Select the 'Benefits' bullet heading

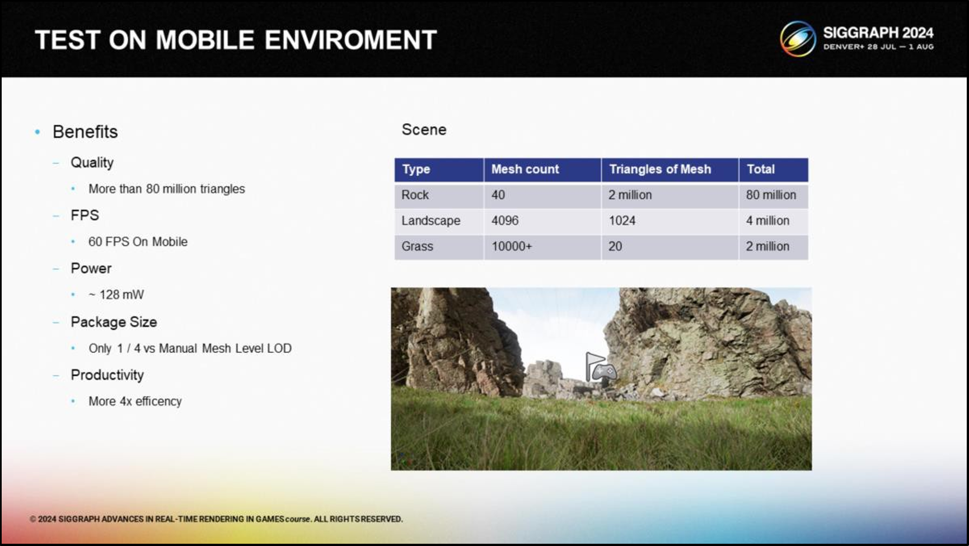[x=85, y=132]
